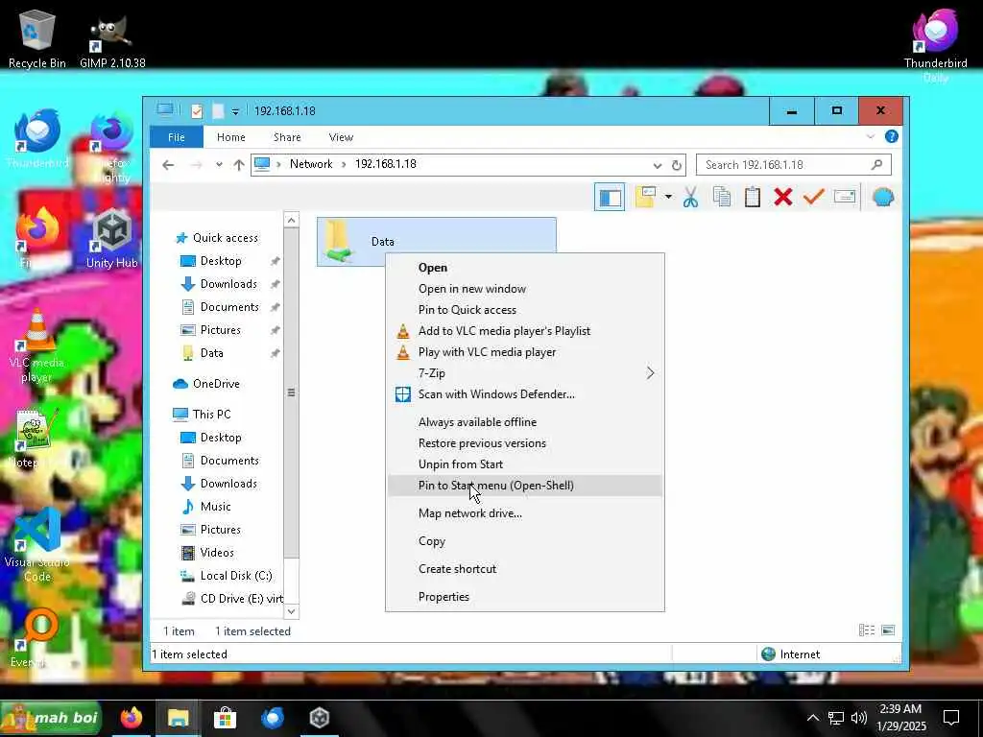Open Properties from context menu
The width and height of the screenshot is (983, 737).
click(x=525, y=597)
